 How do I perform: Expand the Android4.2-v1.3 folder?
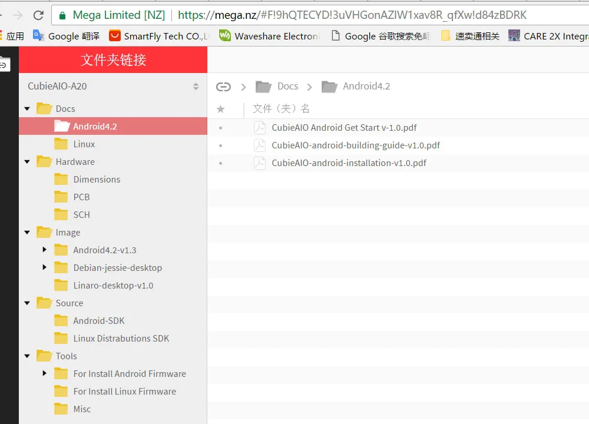[x=45, y=249]
